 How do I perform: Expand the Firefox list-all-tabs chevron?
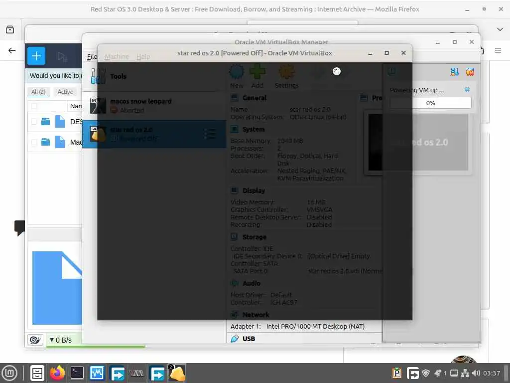[x=500, y=29]
